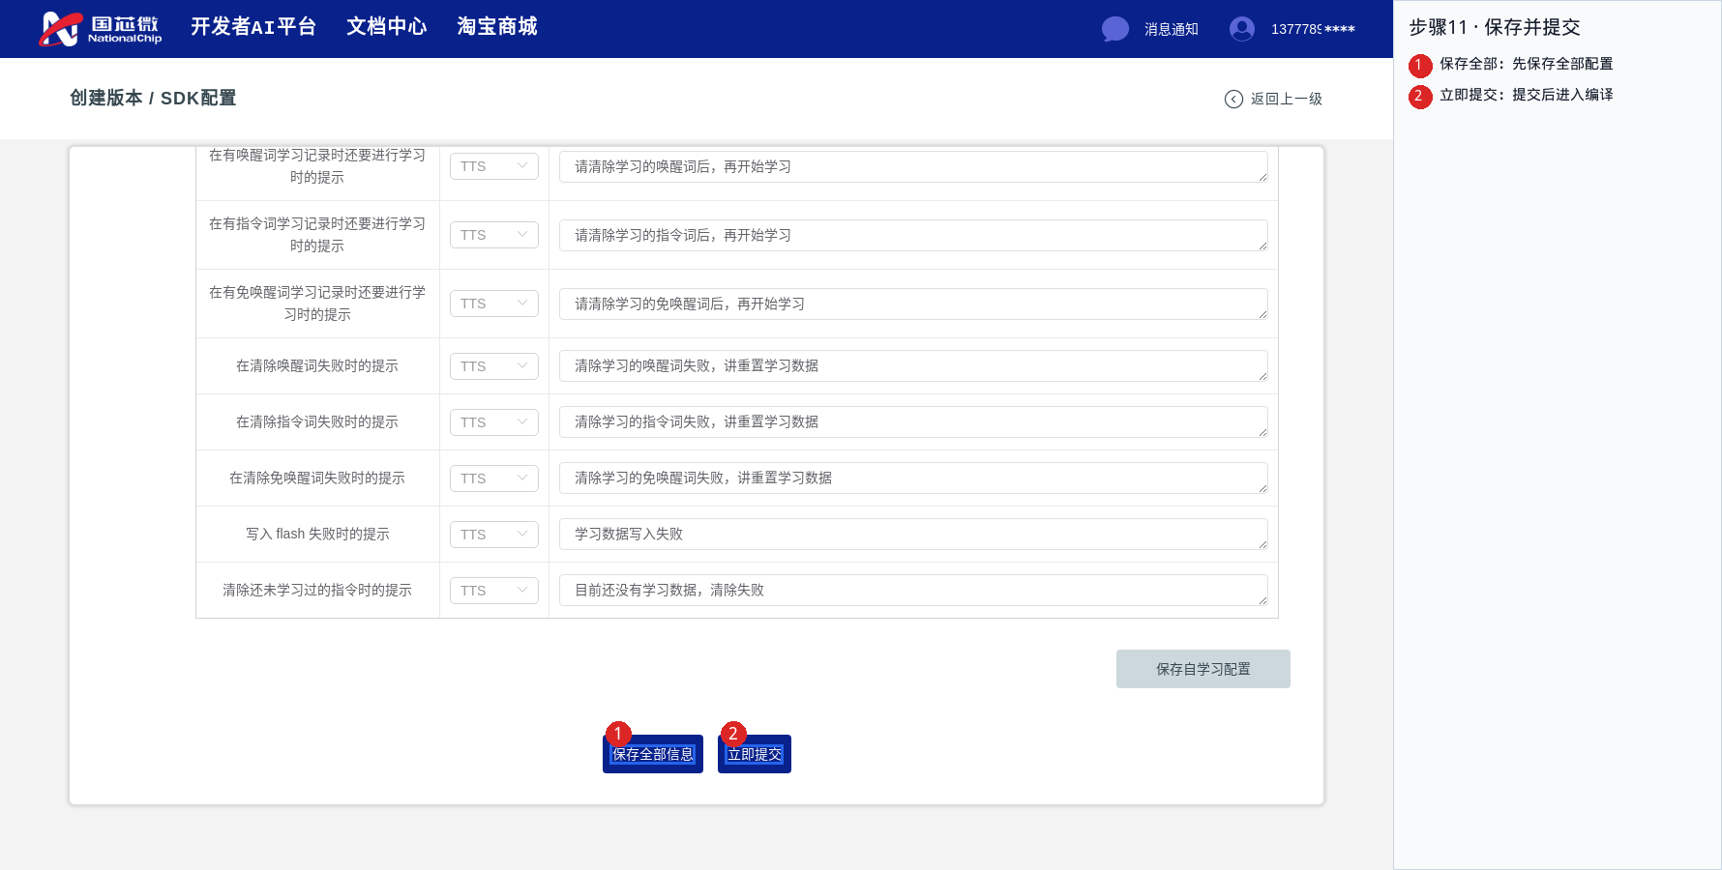Click side panel text 保存全部：先保存全部配置
The width and height of the screenshot is (1722, 870).
click(x=1527, y=64)
